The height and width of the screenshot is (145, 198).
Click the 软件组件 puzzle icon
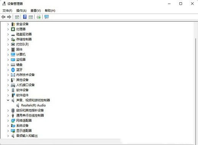click(13, 95)
